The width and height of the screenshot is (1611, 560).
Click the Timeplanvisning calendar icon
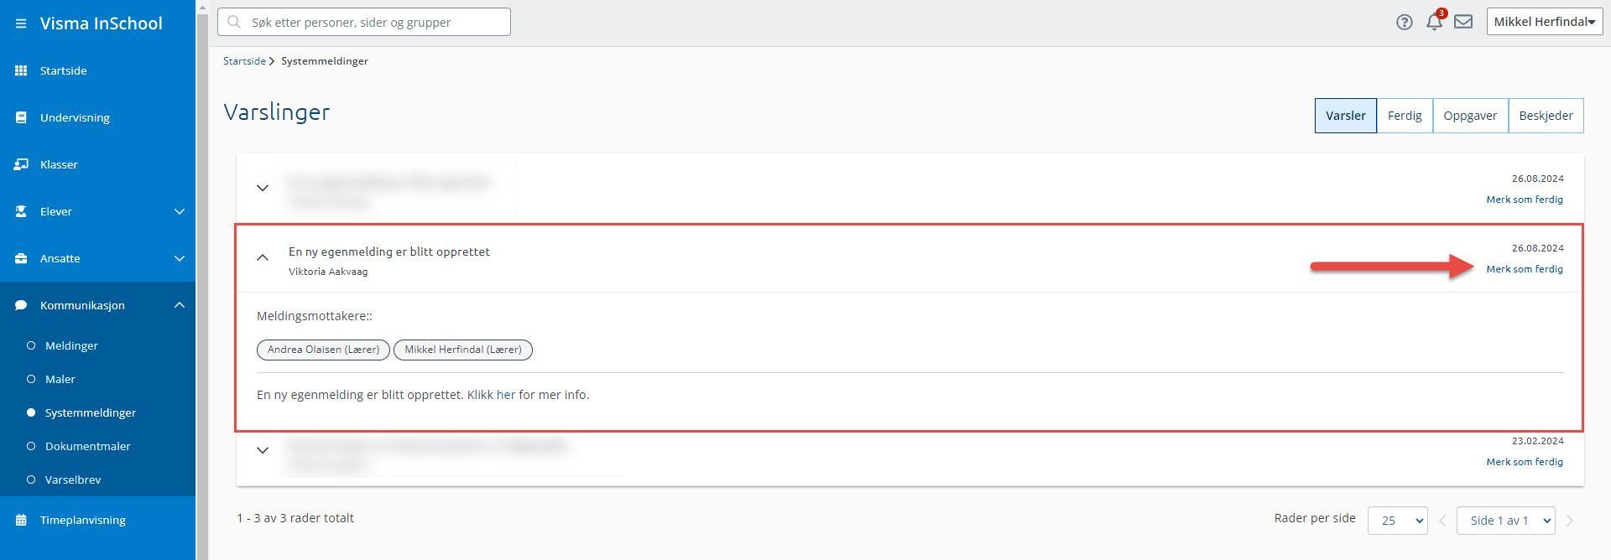tap(21, 520)
